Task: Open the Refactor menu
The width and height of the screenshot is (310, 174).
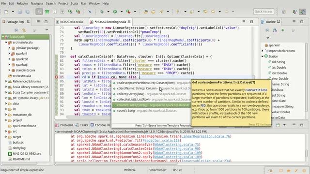Action: [22, 3]
